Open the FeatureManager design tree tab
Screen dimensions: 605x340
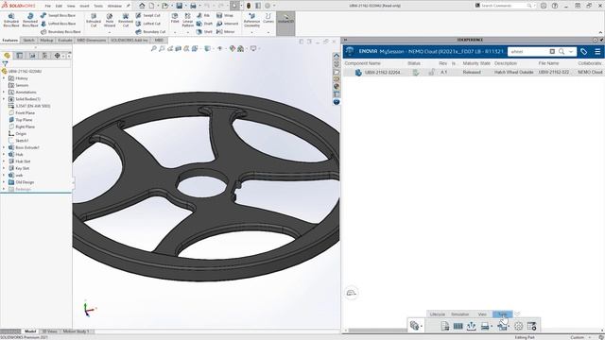[7, 56]
